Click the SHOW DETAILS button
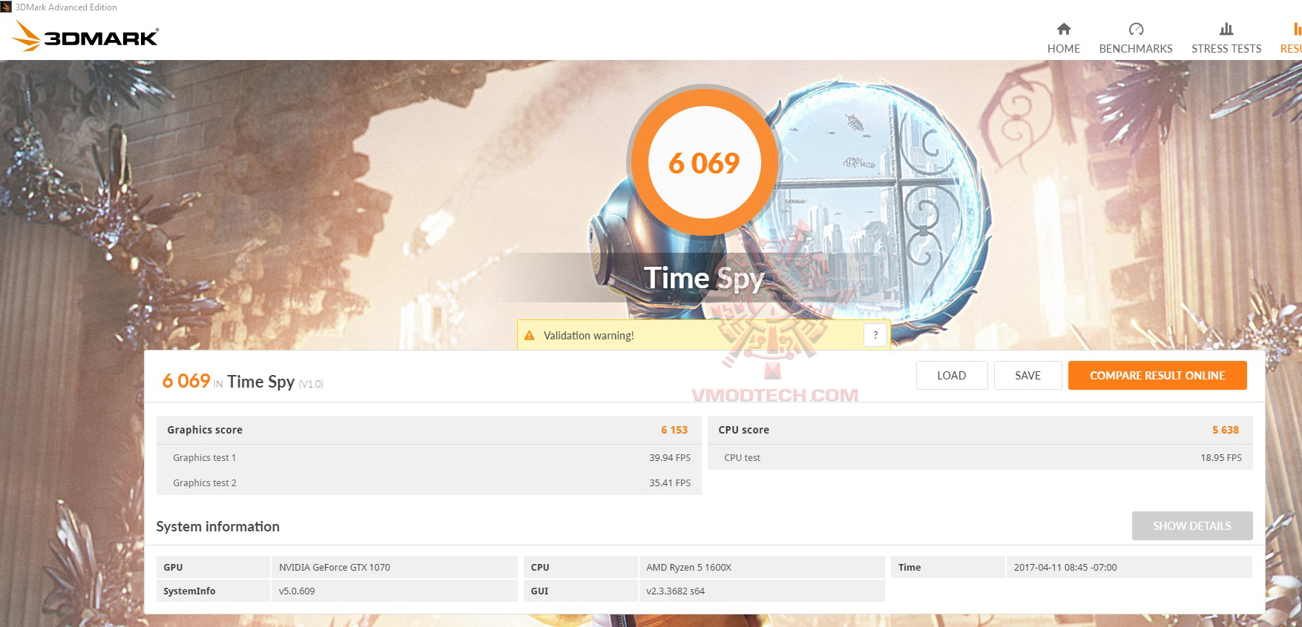The height and width of the screenshot is (627, 1302). pyautogui.click(x=1192, y=525)
